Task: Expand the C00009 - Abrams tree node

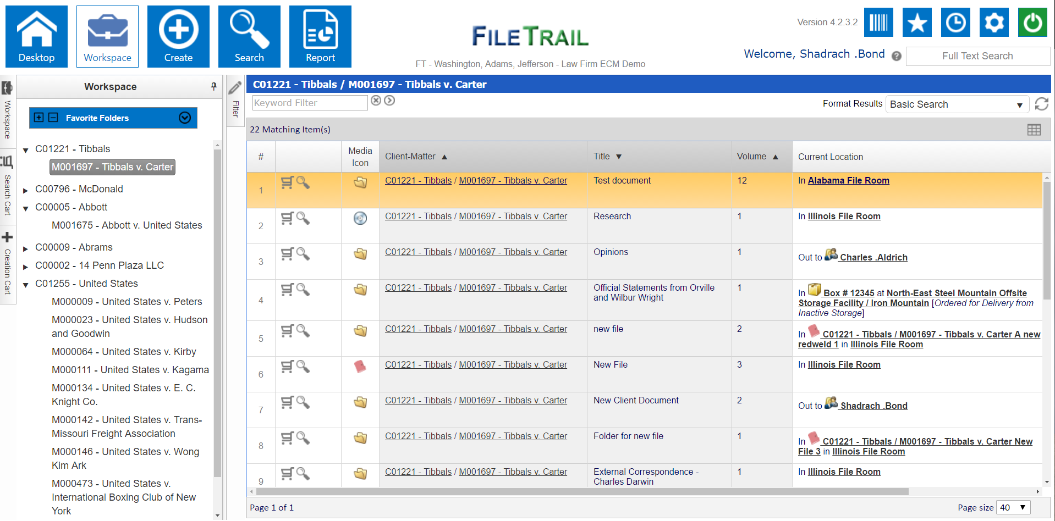Action: 25,247
